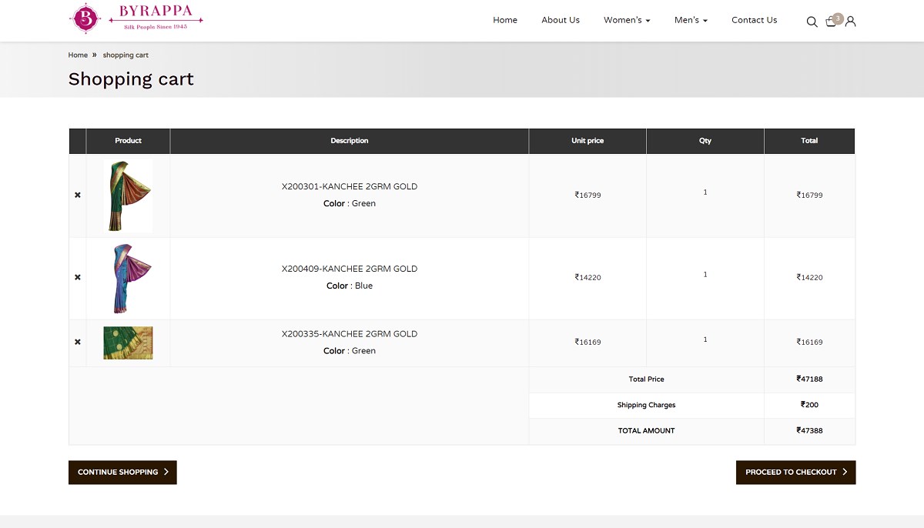Screen dimensions: 924x528
Task: Click quantity value for X200301 saree
Action: 705,192
